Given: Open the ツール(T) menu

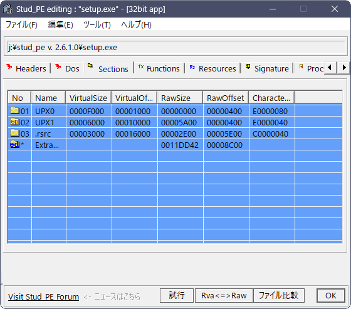Looking at the screenshot, I should [97, 24].
